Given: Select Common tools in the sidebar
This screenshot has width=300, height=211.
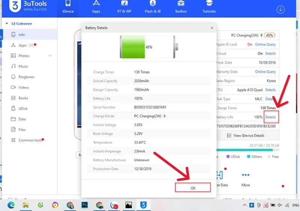Looking at the screenshot, I should 30,140.
